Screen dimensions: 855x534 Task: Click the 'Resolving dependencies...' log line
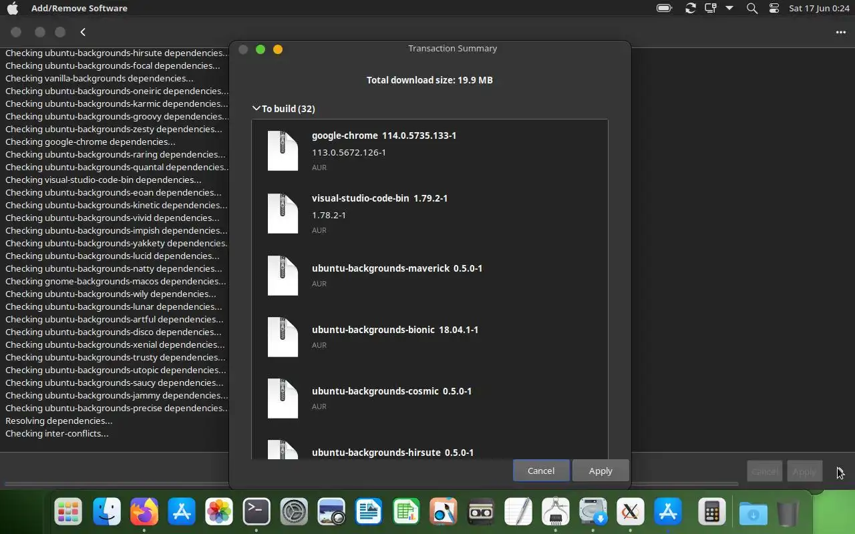point(59,421)
